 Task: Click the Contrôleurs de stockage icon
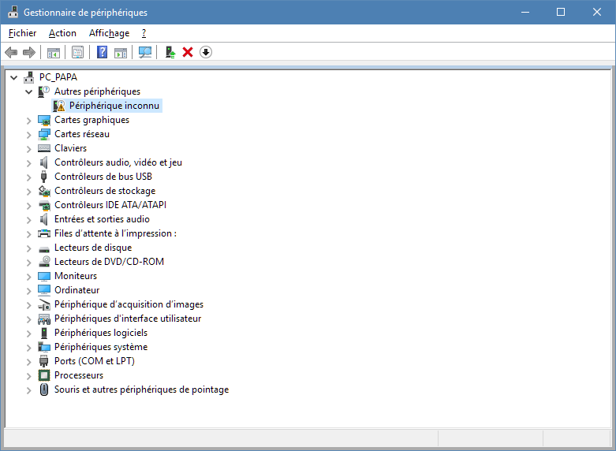(x=44, y=191)
